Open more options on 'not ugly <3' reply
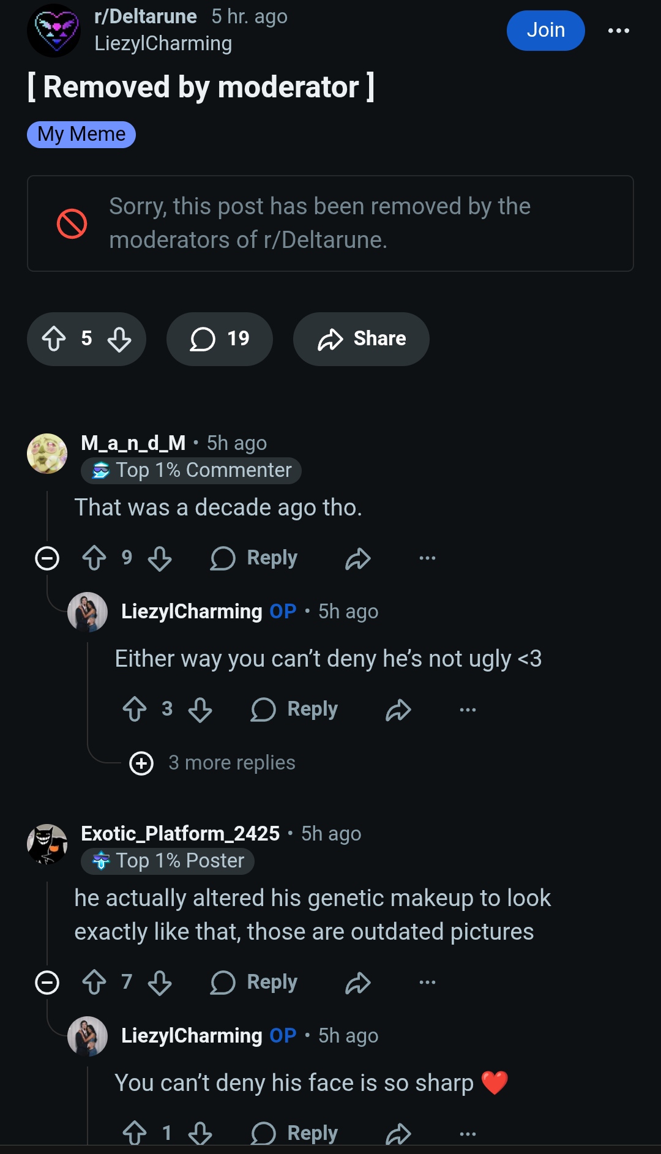 [x=468, y=710]
